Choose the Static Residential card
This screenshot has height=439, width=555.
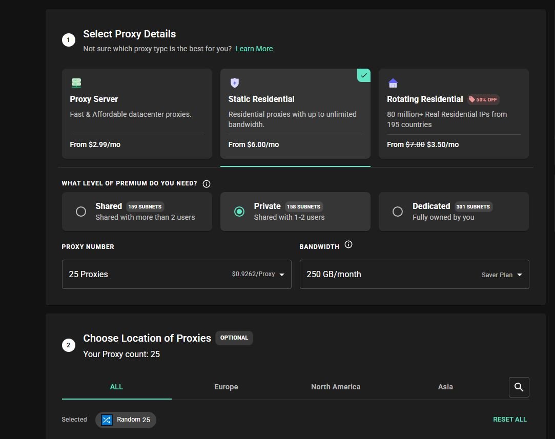[x=295, y=114]
